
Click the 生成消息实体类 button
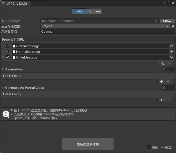88,144
